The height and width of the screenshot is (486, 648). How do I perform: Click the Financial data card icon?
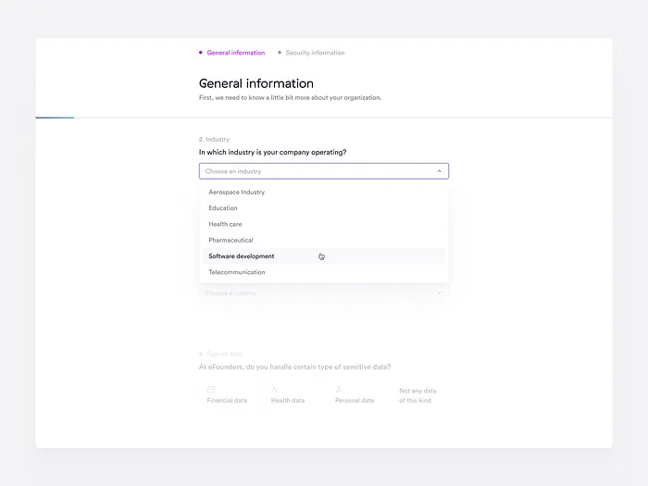pos(211,390)
